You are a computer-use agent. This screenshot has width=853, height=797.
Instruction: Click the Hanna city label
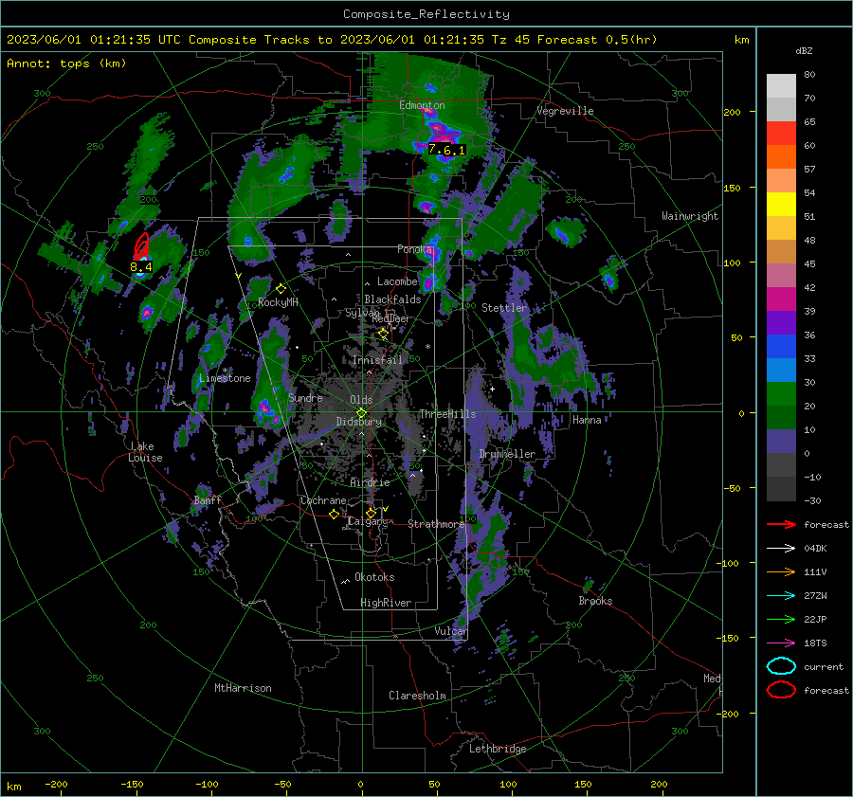(587, 420)
